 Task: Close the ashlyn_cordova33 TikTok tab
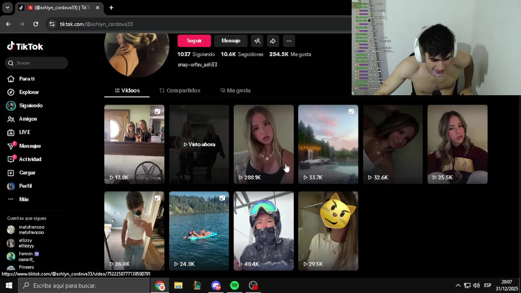[98, 7]
